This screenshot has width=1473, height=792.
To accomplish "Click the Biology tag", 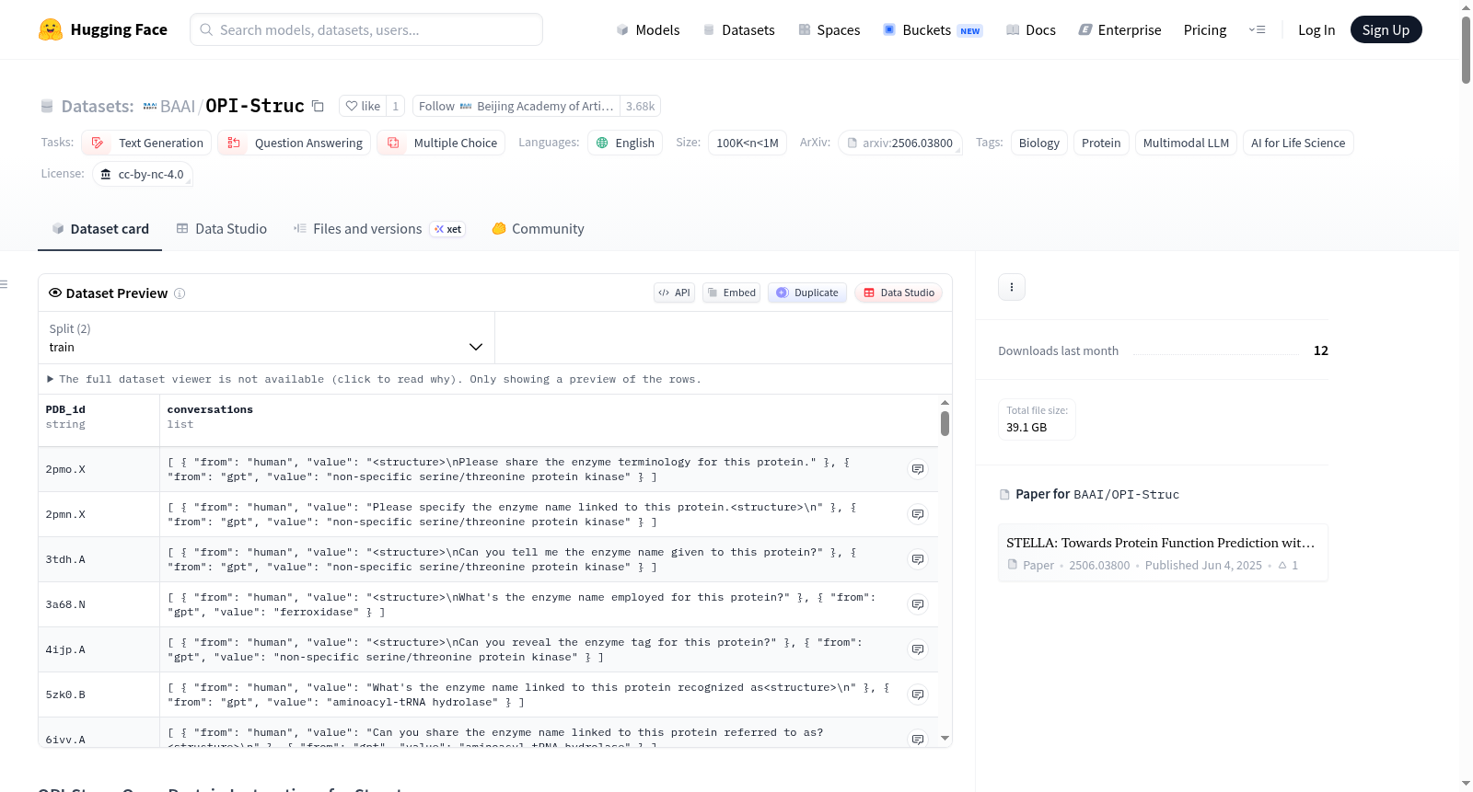I will click(x=1039, y=143).
